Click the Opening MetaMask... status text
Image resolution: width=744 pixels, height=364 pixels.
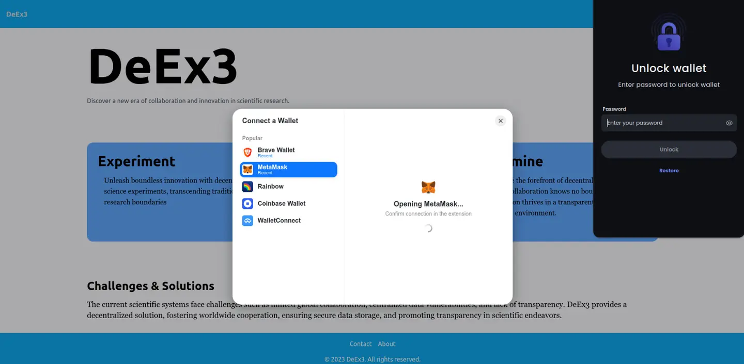pos(428,204)
